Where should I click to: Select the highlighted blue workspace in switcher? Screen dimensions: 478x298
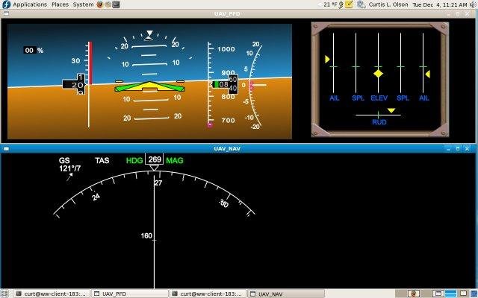(451, 294)
